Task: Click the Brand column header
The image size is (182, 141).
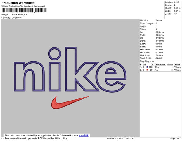Action: [177, 64]
